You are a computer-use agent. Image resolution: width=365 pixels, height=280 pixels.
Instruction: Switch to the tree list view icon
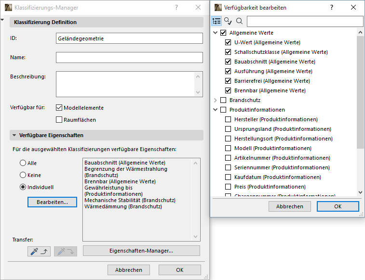point(216,21)
